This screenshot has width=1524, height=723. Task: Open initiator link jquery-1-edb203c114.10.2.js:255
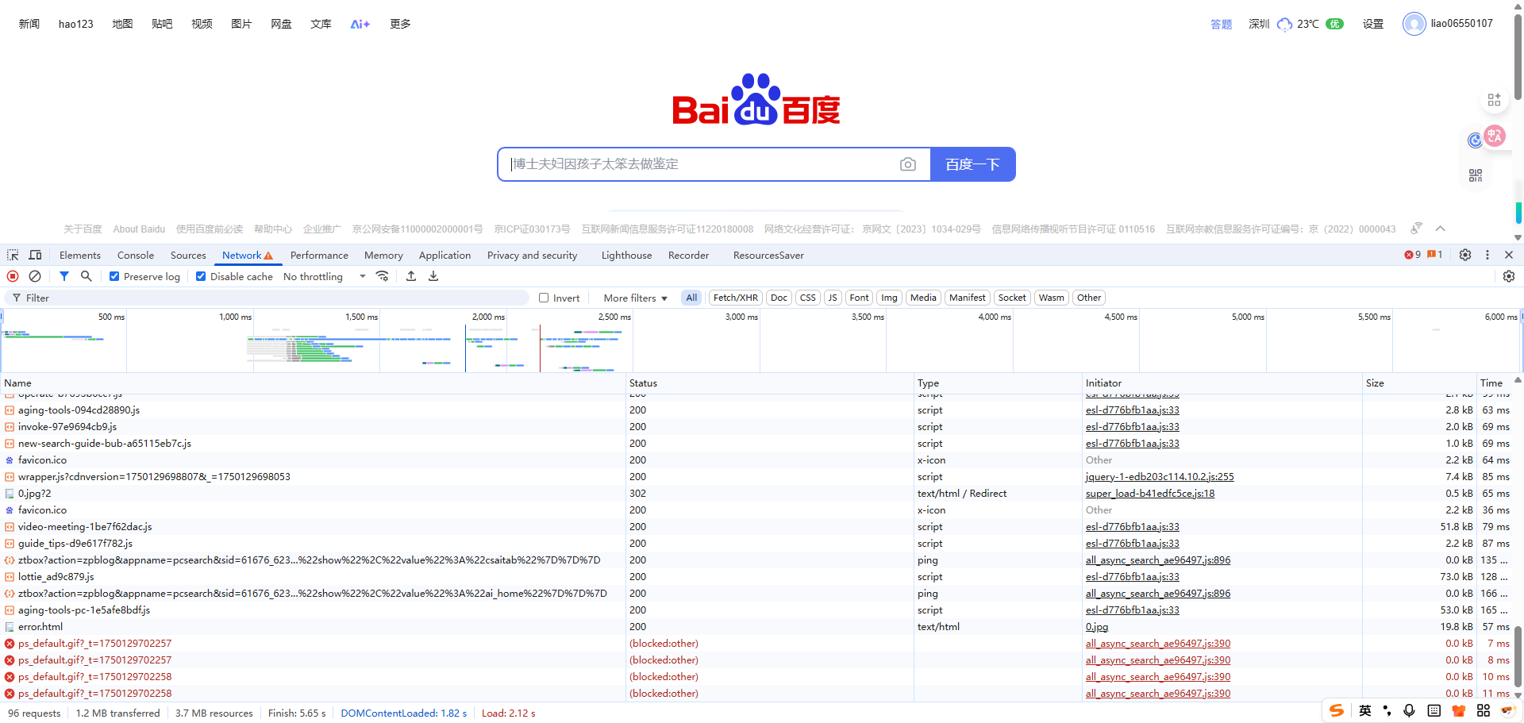[1160, 476]
